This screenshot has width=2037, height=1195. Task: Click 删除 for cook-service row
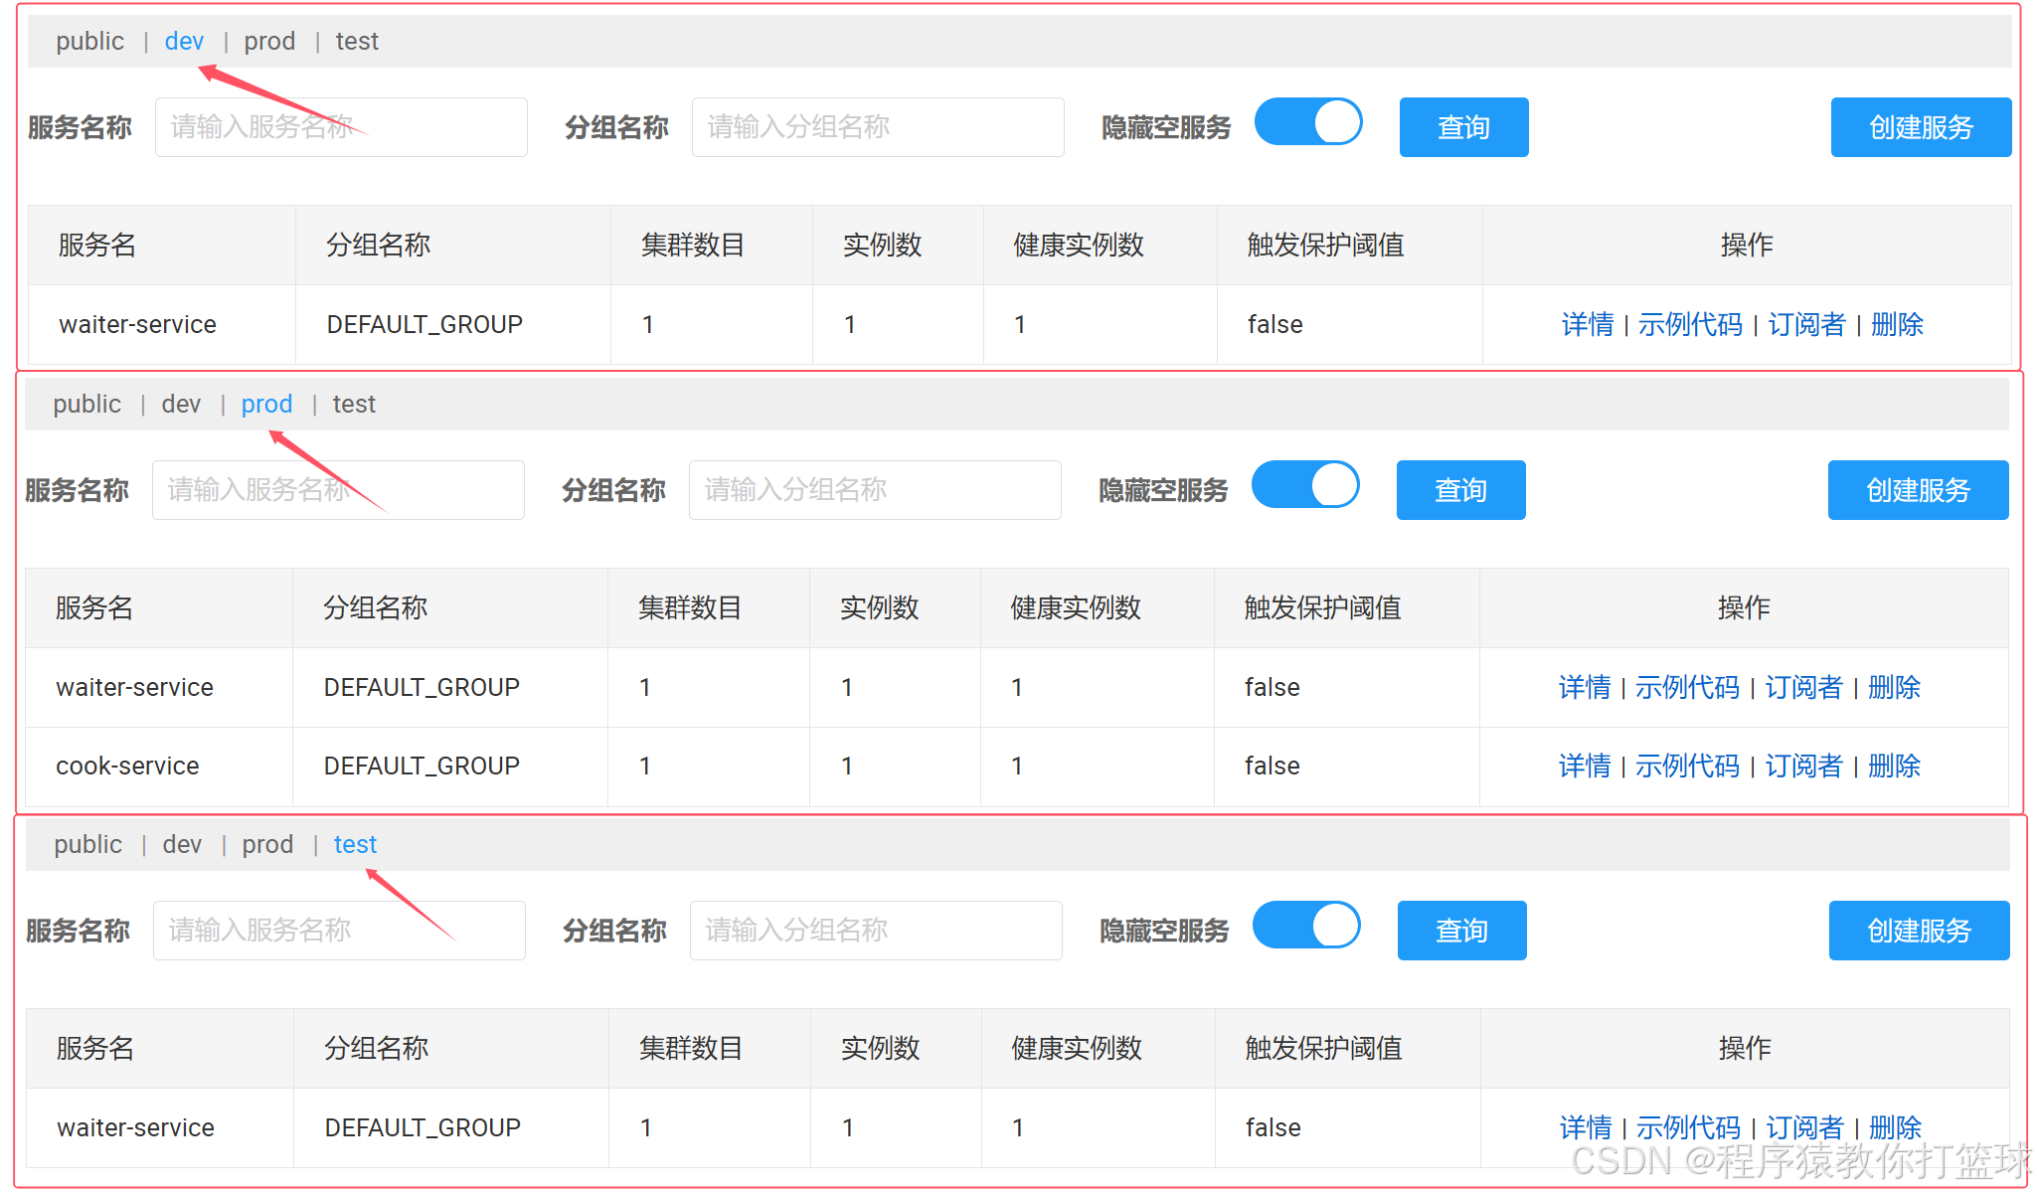coord(1893,766)
